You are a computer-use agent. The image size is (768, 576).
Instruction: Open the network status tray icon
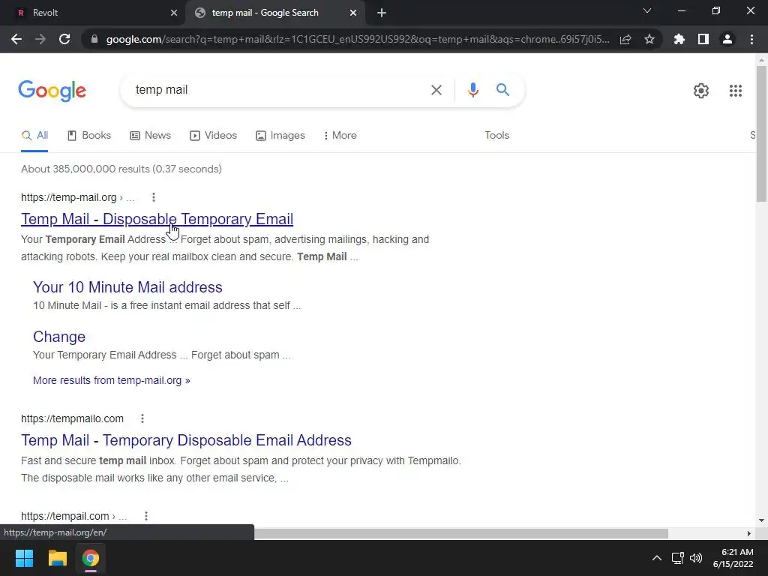677,558
